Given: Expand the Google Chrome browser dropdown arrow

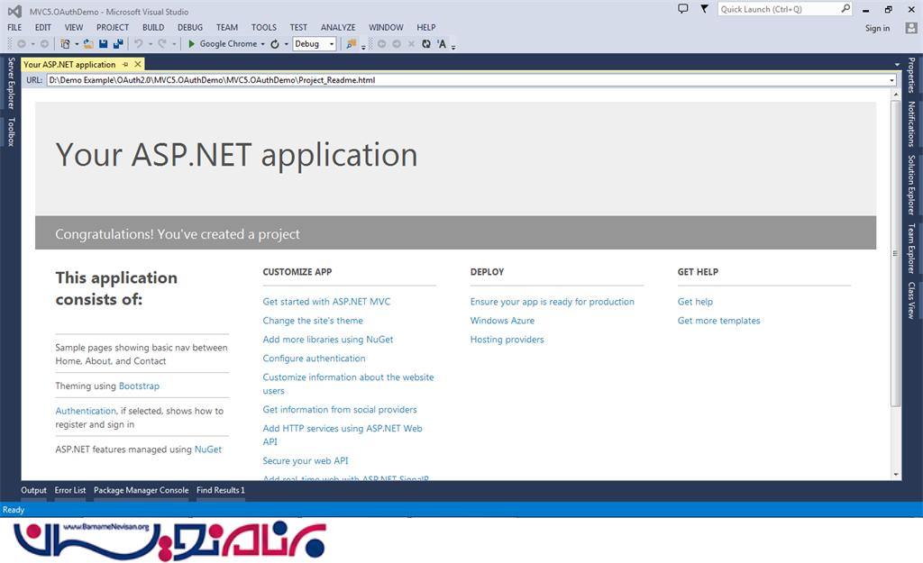Looking at the screenshot, I should (262, 43).
